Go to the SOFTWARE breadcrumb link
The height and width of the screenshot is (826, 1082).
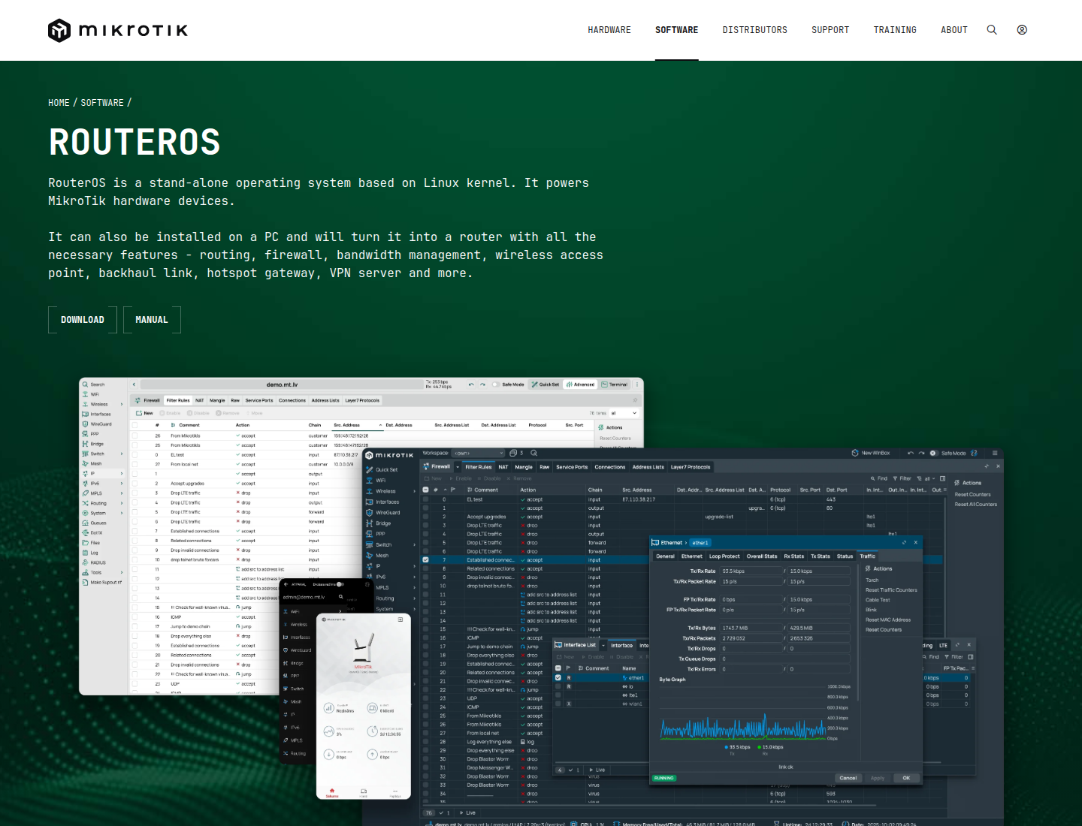click(x=102, y=103)
